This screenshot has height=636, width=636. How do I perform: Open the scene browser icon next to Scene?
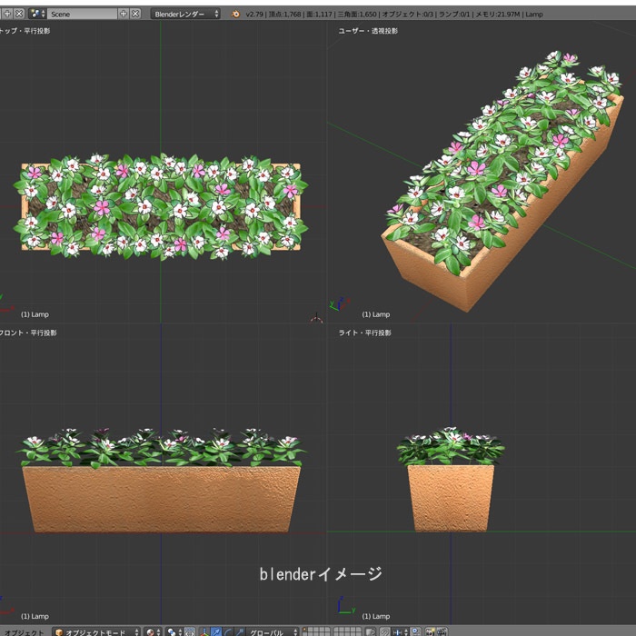[x=37, y=14]
